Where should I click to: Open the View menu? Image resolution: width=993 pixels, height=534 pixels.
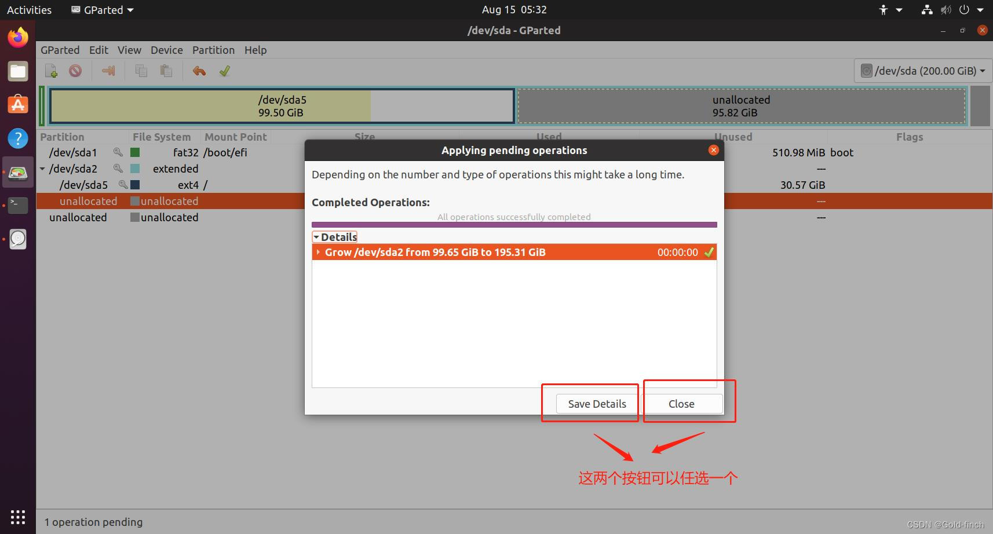pos(129,50)
